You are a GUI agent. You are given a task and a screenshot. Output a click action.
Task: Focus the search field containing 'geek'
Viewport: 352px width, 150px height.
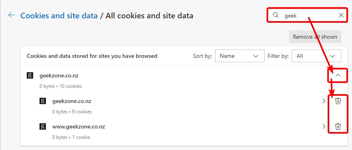pos(307,15)
